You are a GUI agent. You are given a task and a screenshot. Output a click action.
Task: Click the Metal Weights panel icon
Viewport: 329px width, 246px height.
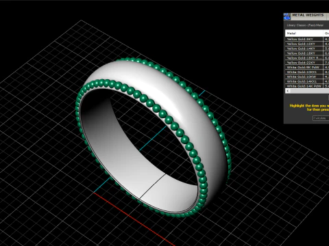coord(287,16)
